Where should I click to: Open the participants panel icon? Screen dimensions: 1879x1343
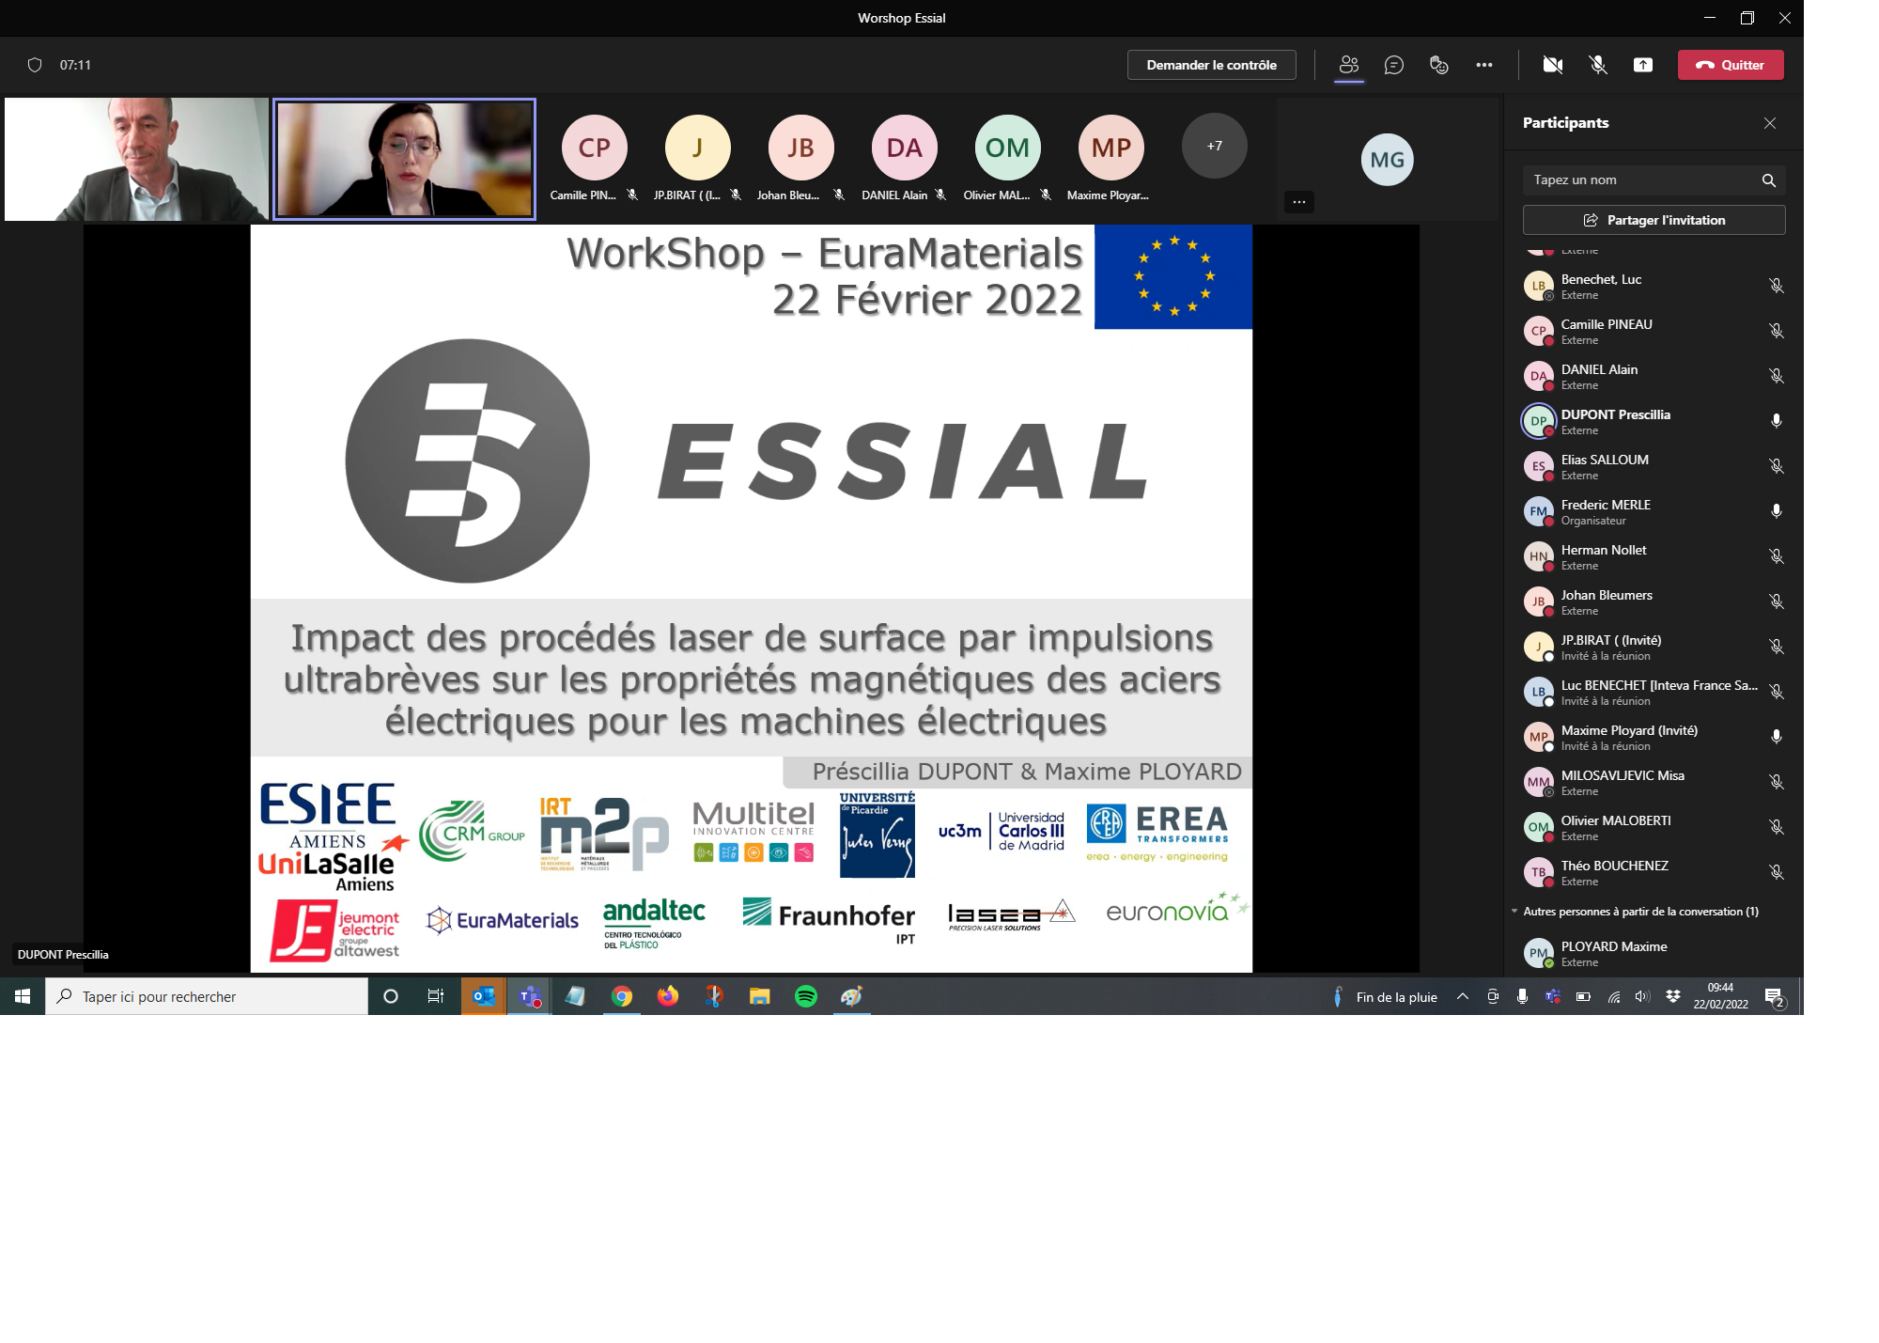pyautogui.click(x=1349, y=65)
